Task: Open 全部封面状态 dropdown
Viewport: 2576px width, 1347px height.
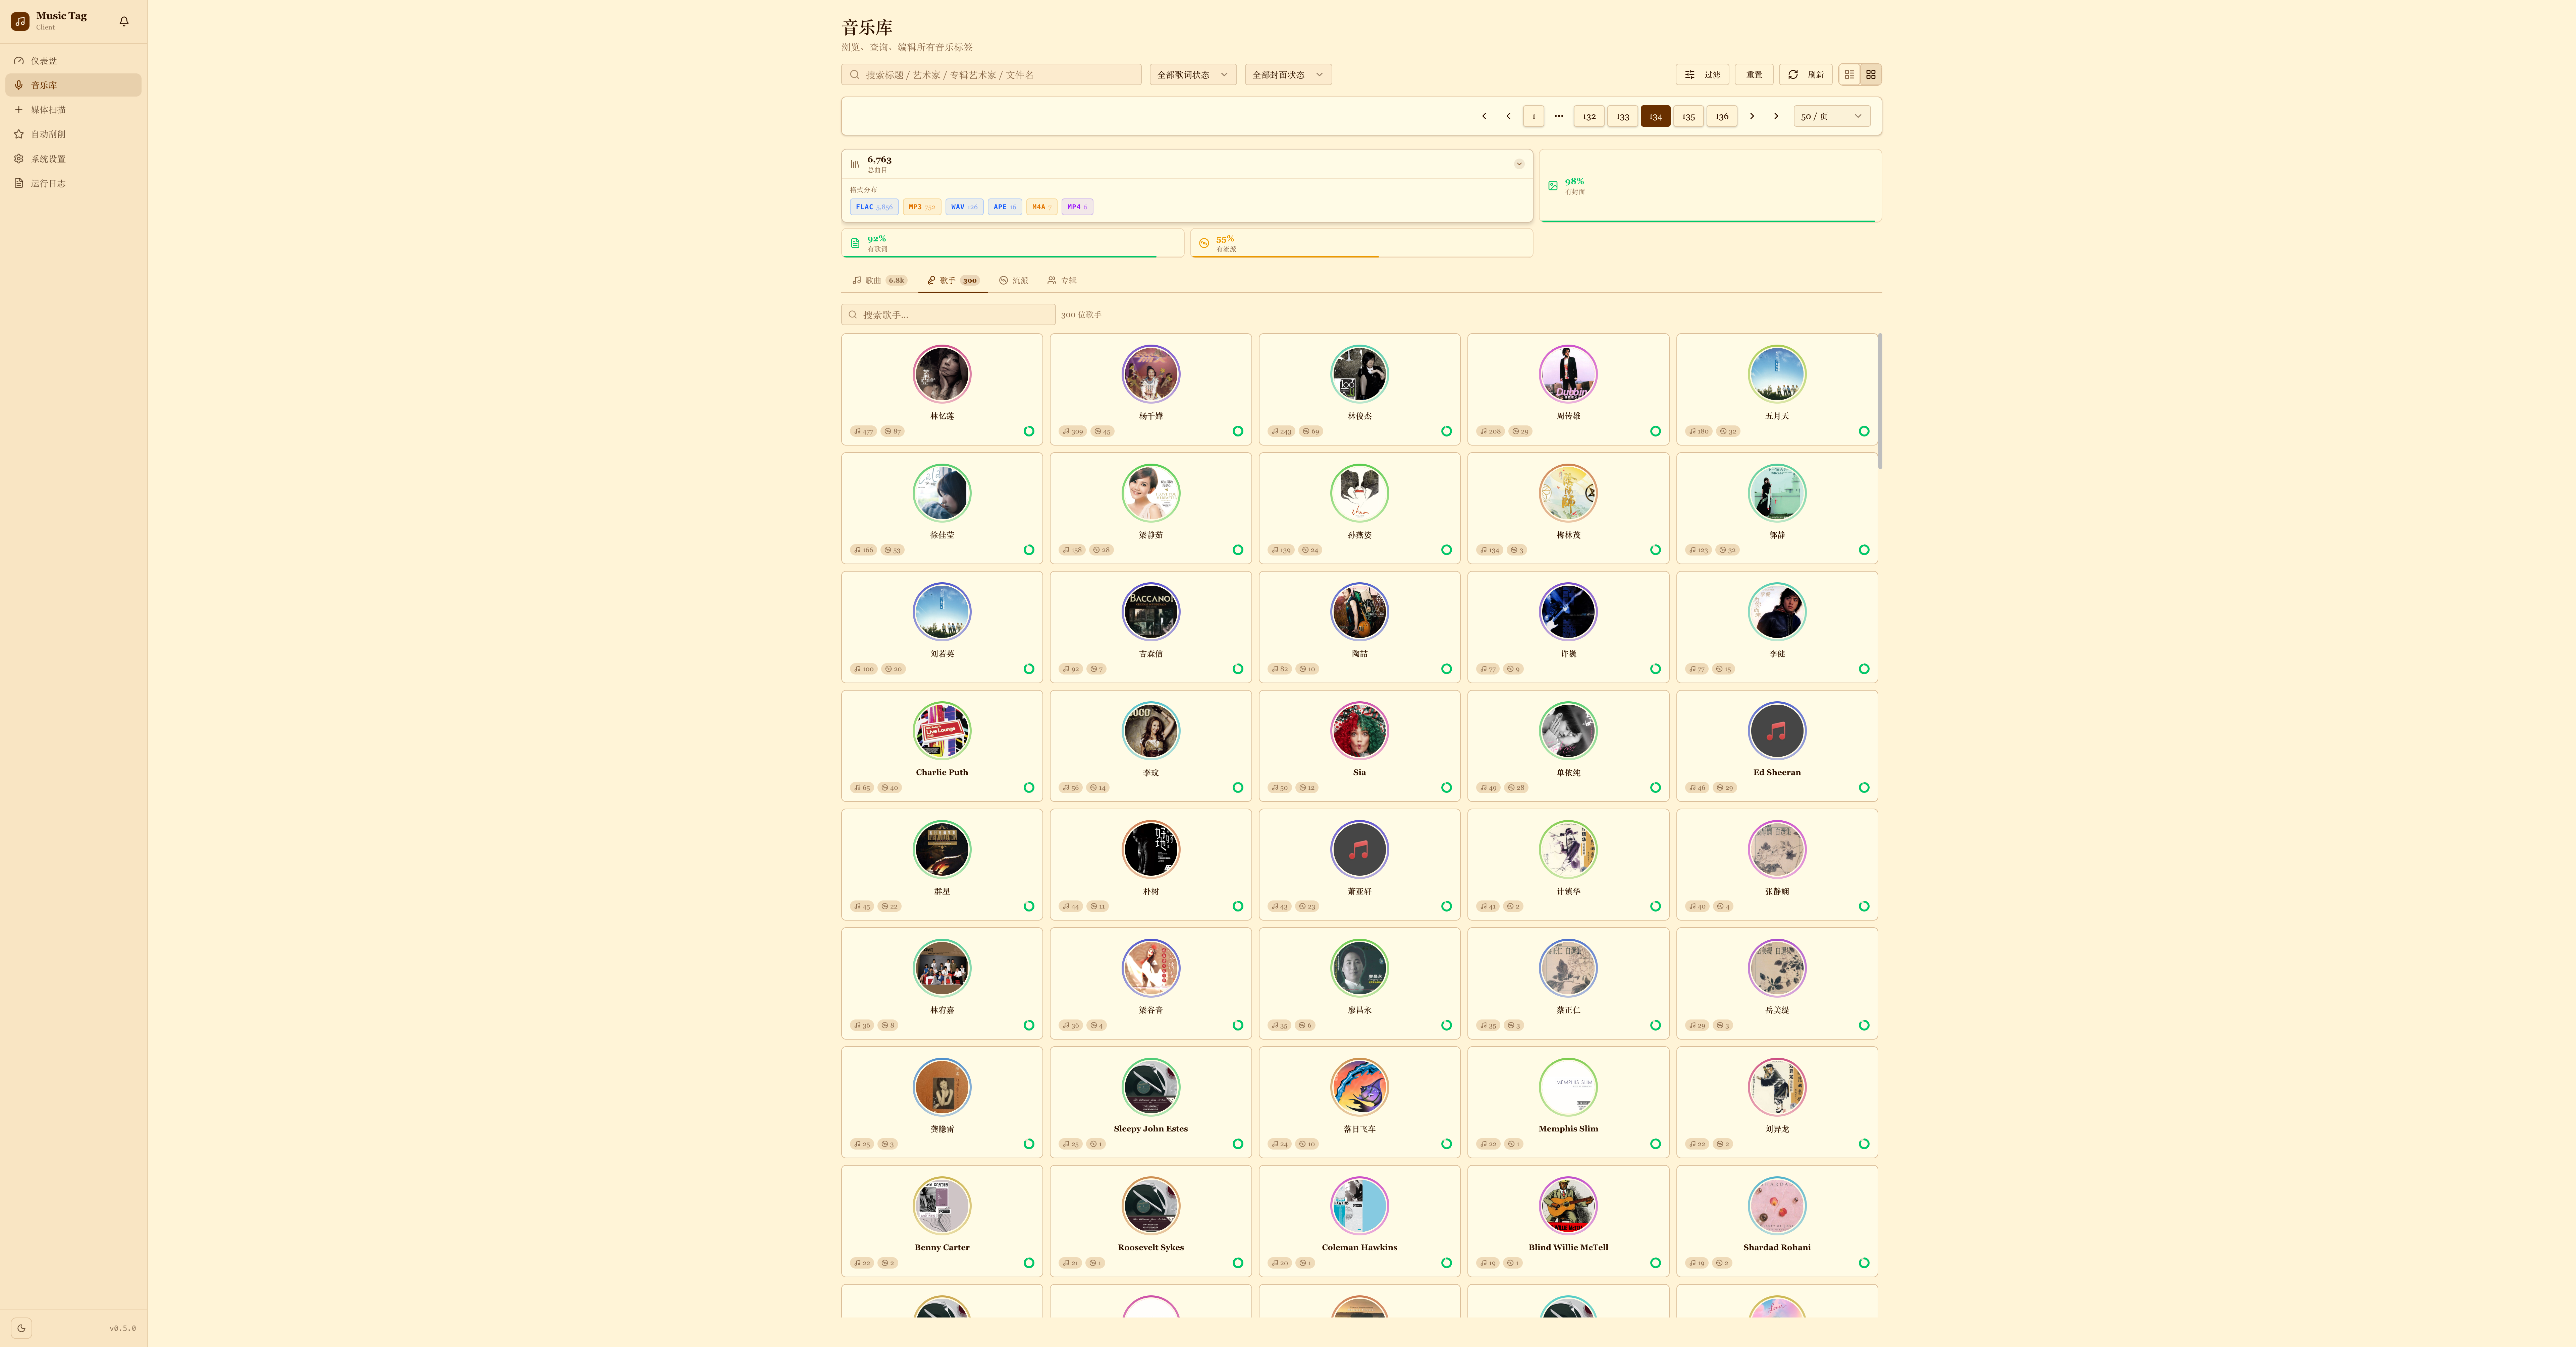Action: 1287,75
